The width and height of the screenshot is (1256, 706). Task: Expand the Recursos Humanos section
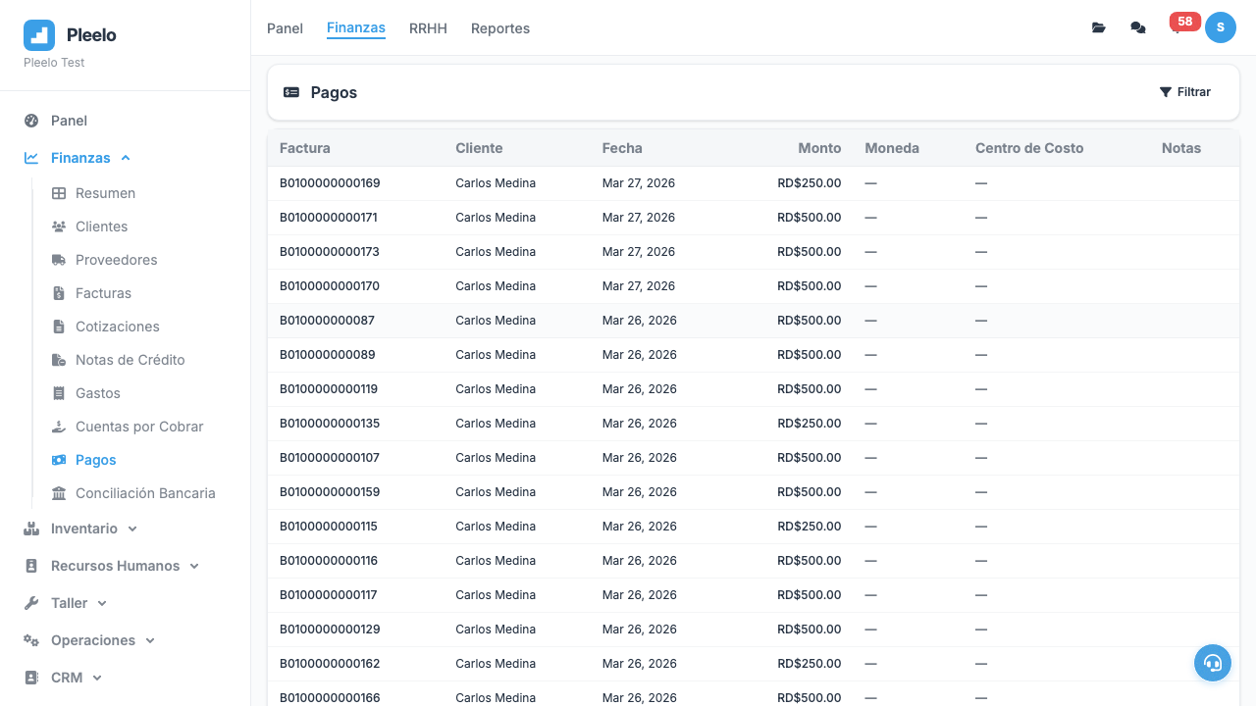[115, 566]
